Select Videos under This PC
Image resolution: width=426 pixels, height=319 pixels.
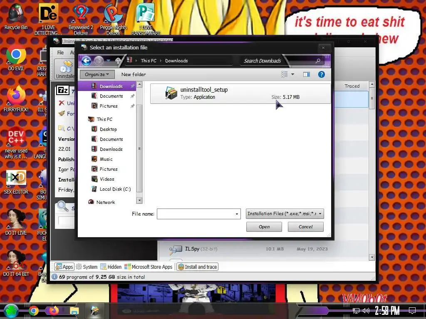point(107,179)
